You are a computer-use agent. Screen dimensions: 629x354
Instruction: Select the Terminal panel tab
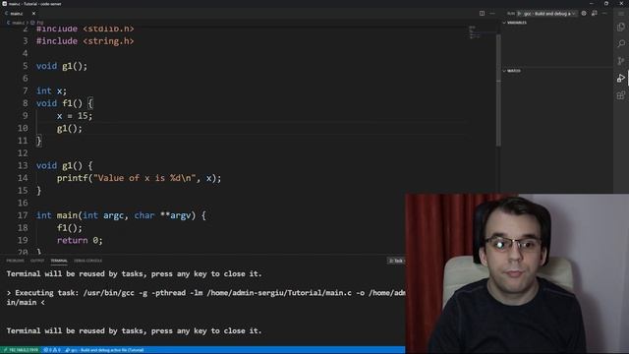point(59,261)
